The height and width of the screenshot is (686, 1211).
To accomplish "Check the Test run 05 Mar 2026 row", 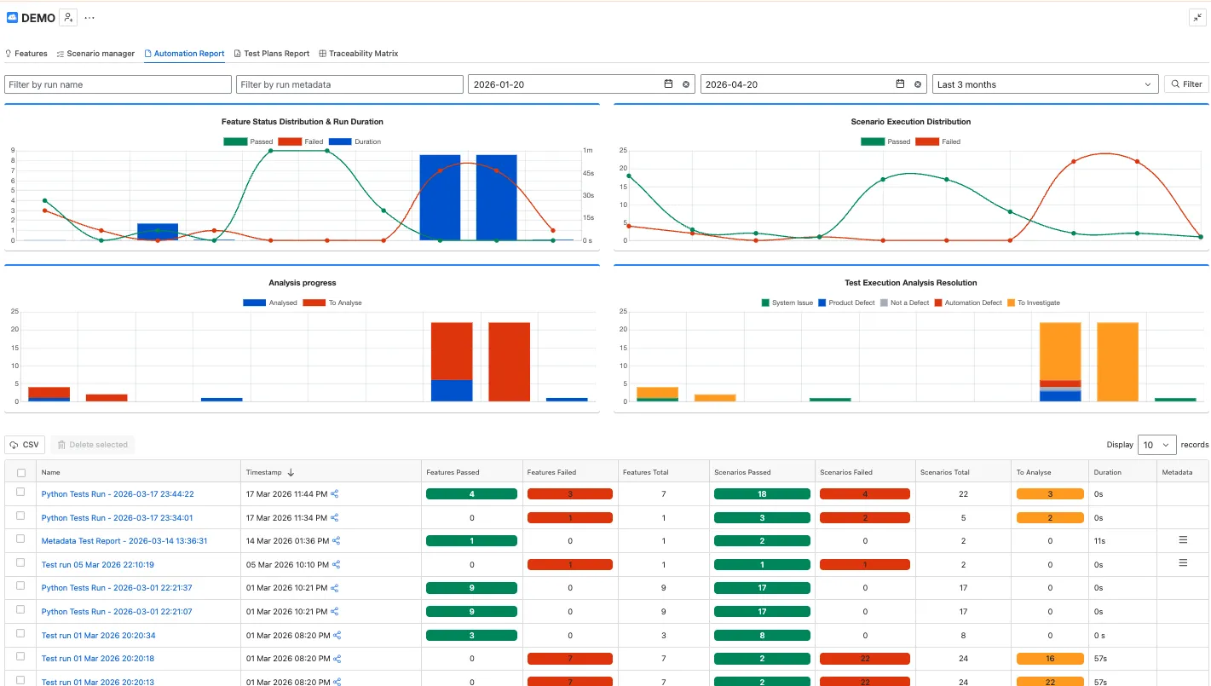I will pyautogui.click(x=20, y=562).
